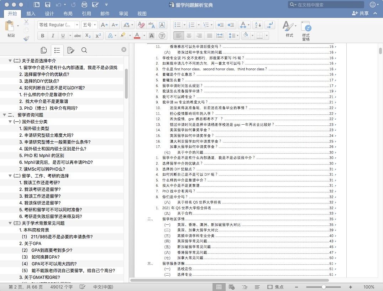Open search in the navigation sidebar
The width and height of the screenshot is (383, 291).
[84, 50]
